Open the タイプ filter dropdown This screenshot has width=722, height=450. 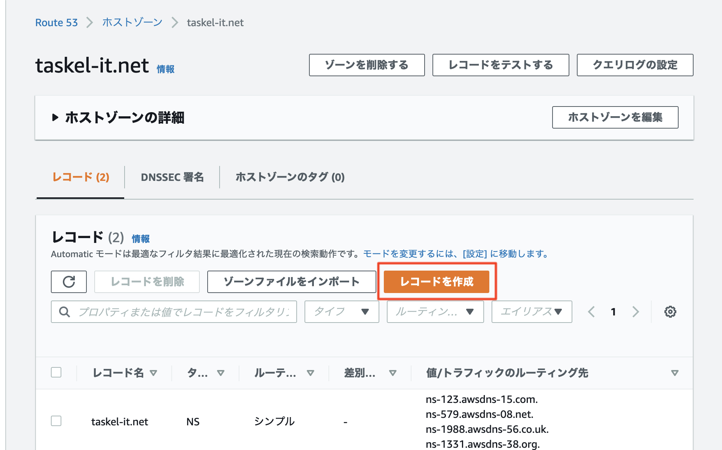point(342,312)
